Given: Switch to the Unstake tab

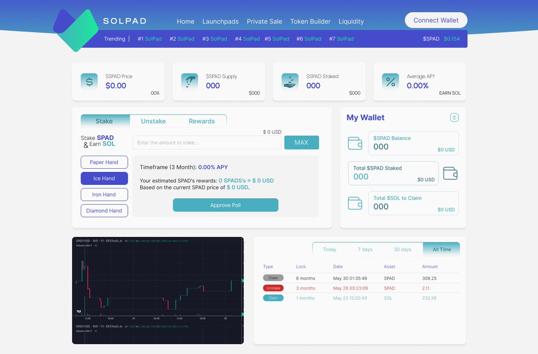Looking at the screenshot, I should point(153,121).
